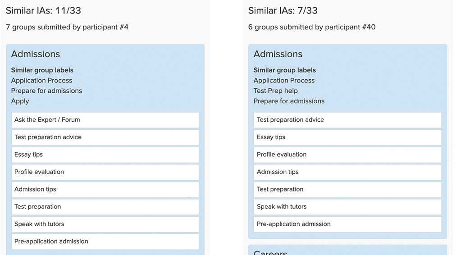
Task: Select 'Test preparation advice' card in participant #4 group
Action: (105, 137)
